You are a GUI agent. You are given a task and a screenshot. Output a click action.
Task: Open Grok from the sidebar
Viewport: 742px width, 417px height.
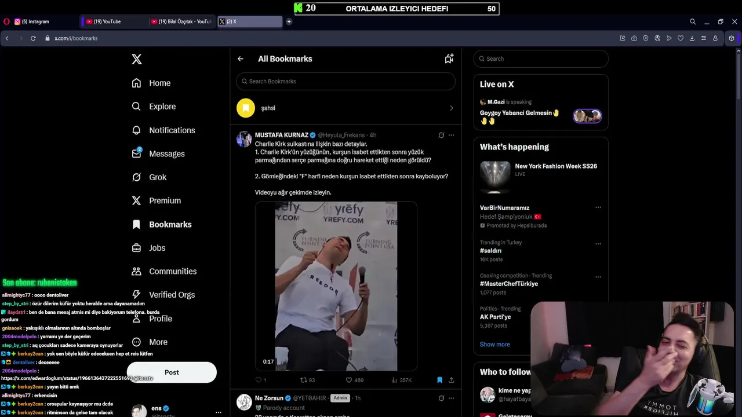(x=149, y=177)
